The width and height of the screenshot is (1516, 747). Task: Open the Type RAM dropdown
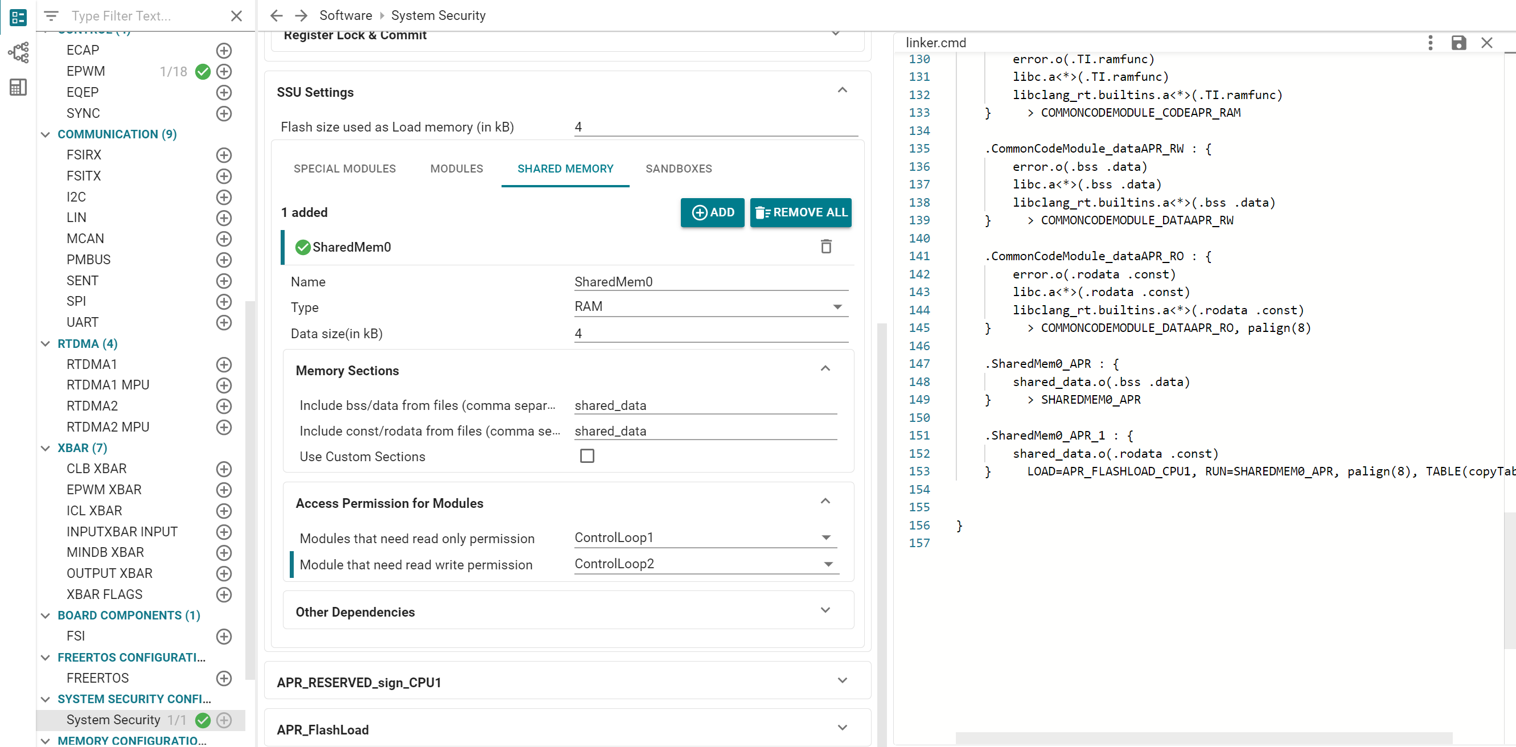click(x=710, y=307)
